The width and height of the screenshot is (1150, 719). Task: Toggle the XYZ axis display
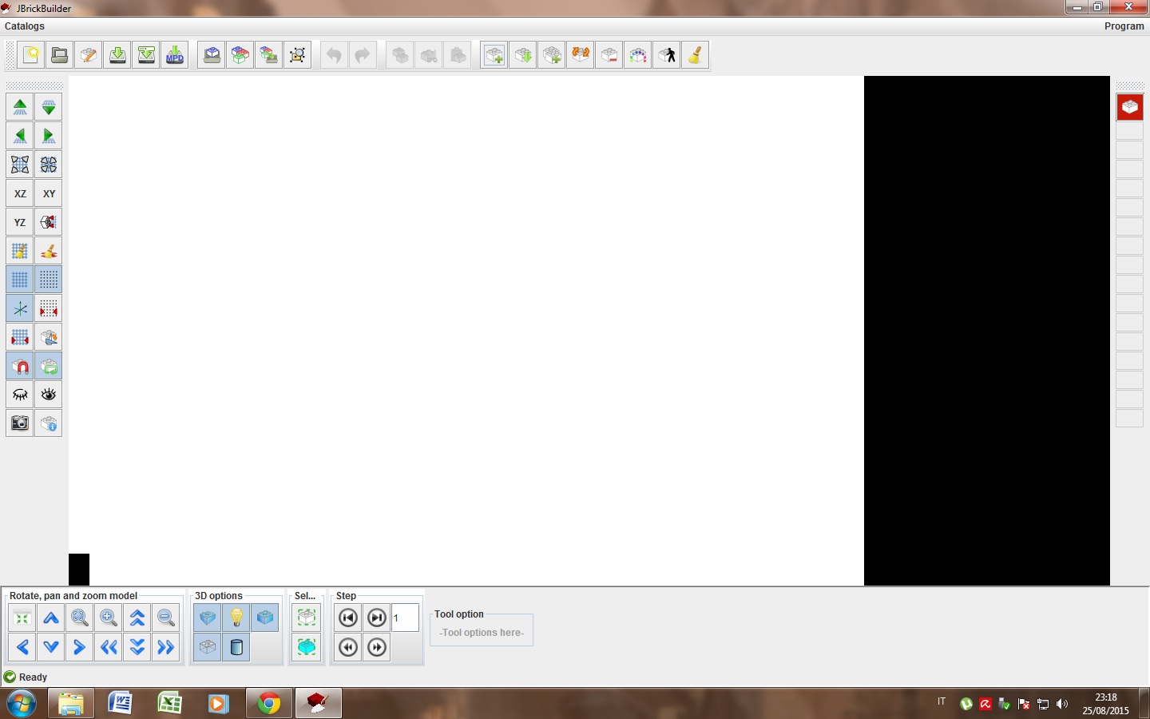pos(20,308)
